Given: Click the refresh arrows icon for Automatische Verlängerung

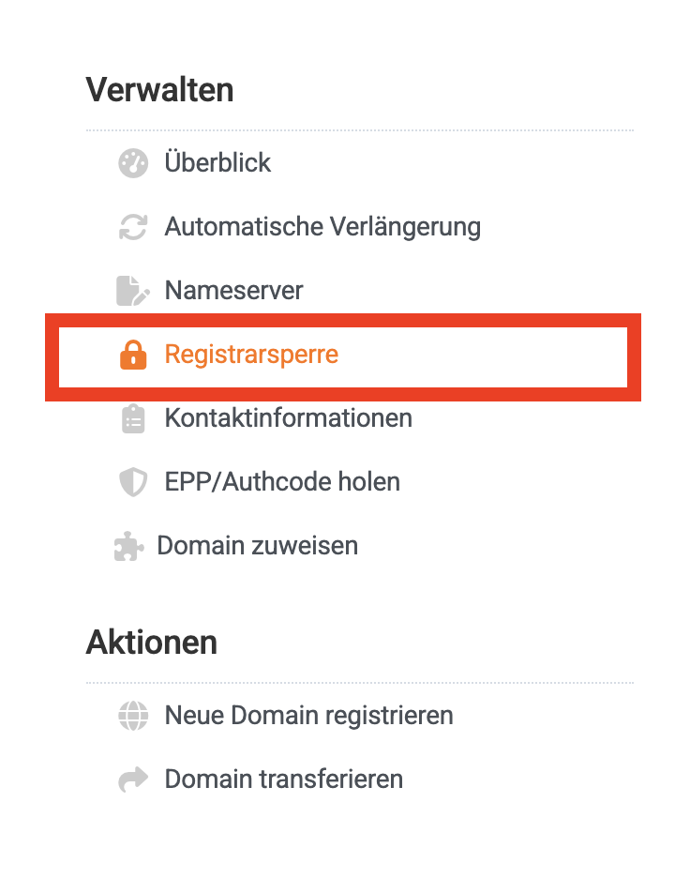Looking at the screenshot, I should (133, 227).
